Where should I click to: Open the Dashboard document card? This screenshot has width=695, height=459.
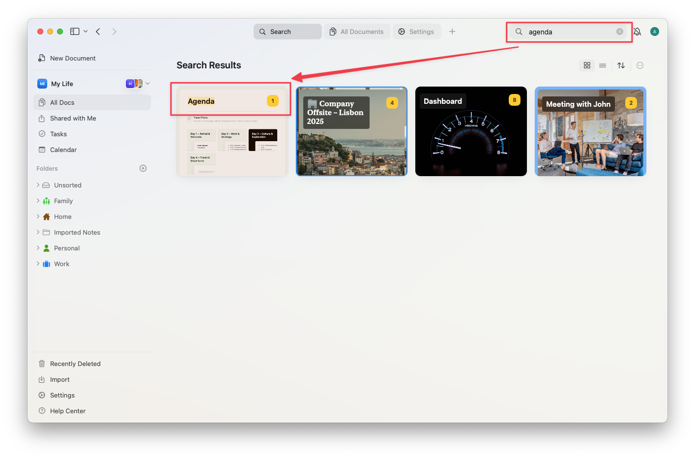[471, 131]
